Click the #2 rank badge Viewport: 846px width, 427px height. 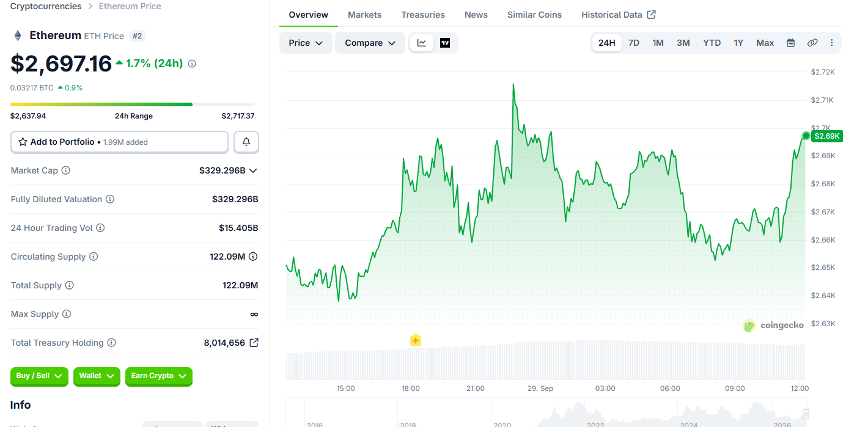(x=138, y=36)
